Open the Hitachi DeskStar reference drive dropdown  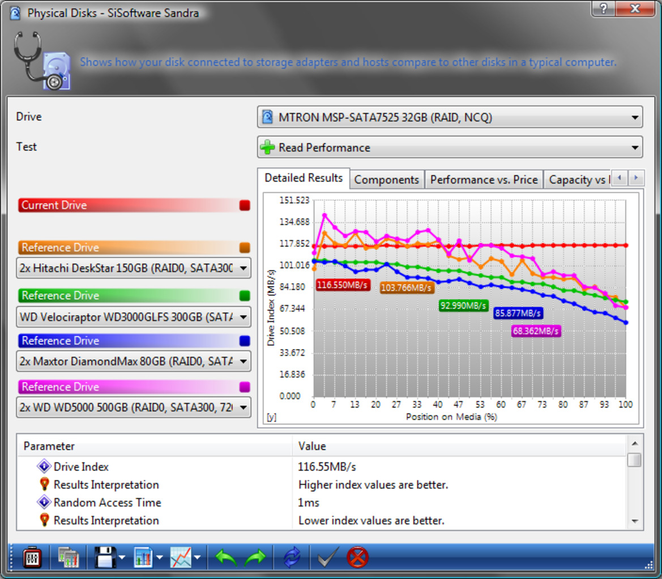[134, 268]
